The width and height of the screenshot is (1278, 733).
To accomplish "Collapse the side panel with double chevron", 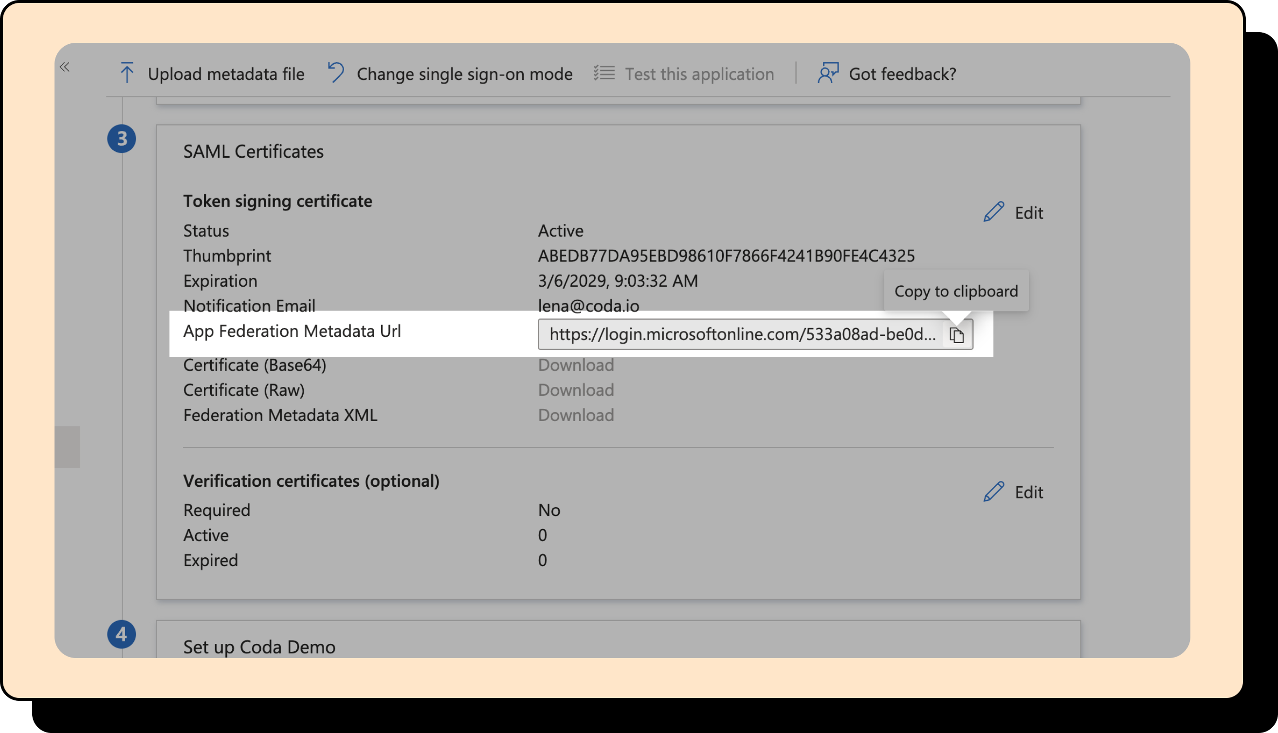I will click(64, 67).
